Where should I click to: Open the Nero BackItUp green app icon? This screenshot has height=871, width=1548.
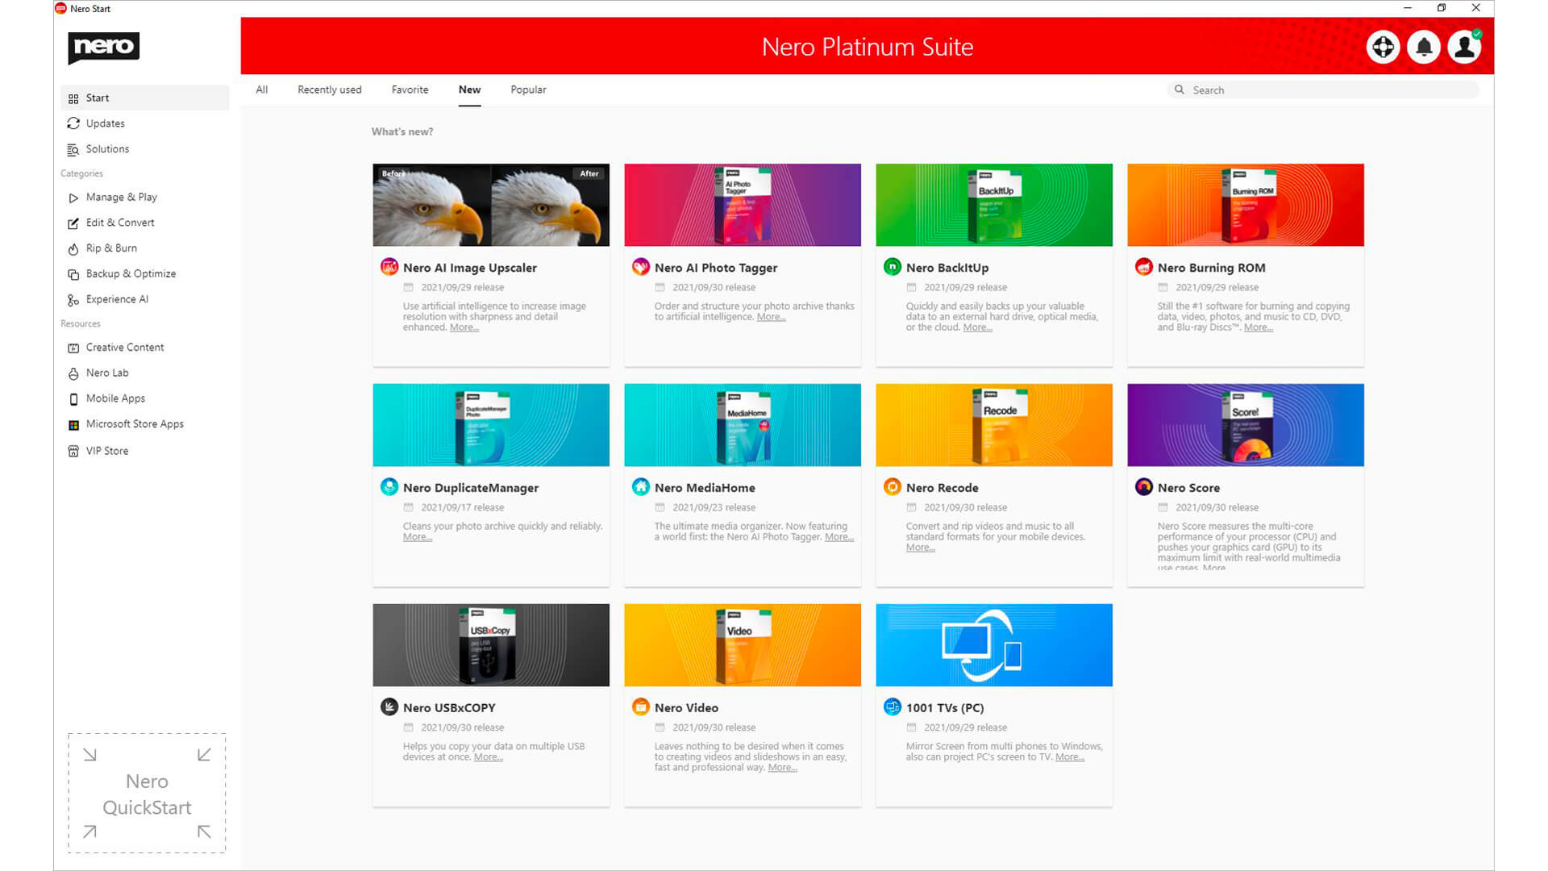pyautogui.click(x=893, y=267)
